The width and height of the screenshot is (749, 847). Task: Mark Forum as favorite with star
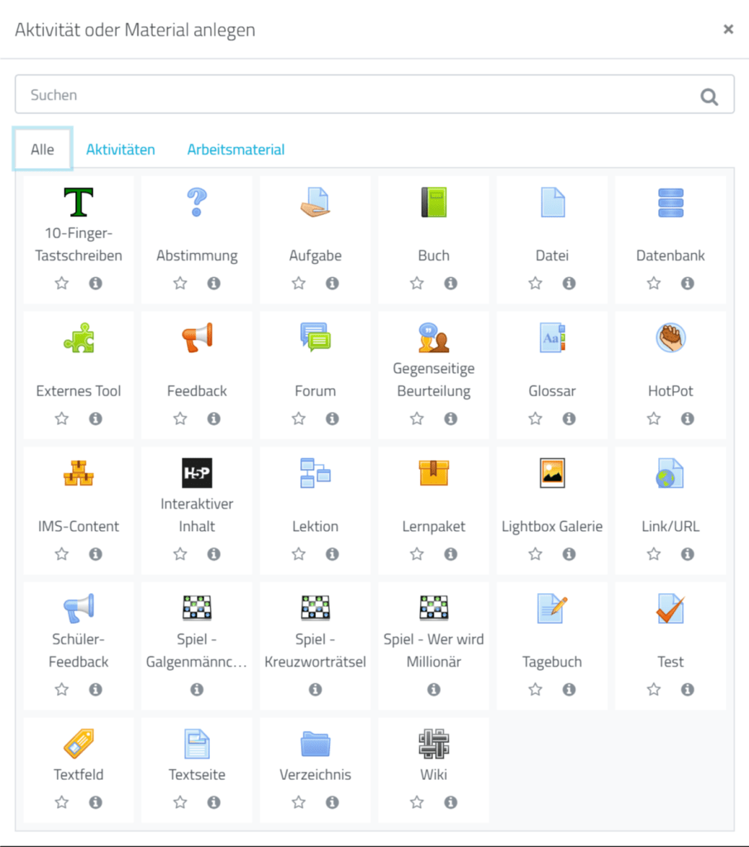(298, 419)
